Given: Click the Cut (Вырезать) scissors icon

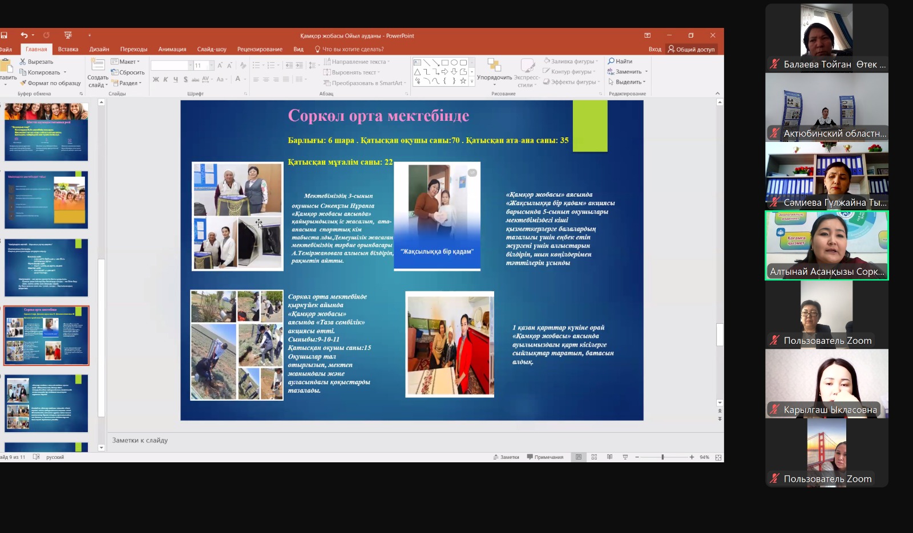Looking at the screenshot, I should [x=23, y=62].
